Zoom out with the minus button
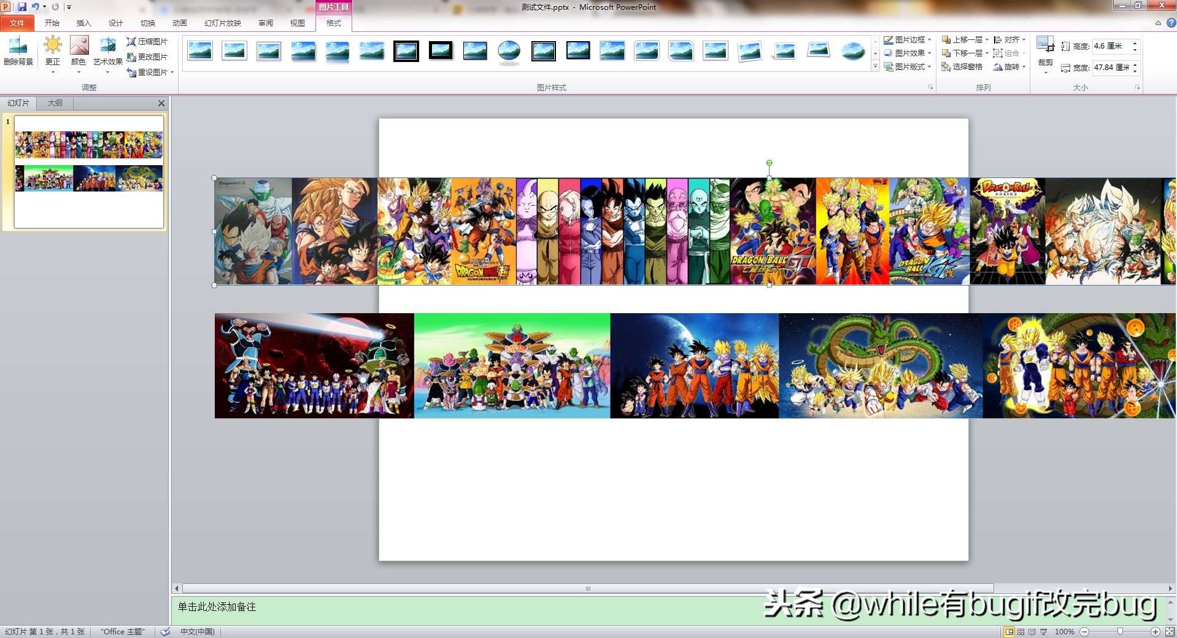 coord(1084,632)
